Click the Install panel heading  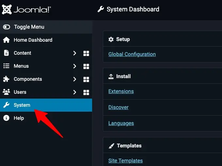click(x=123, y=76)
